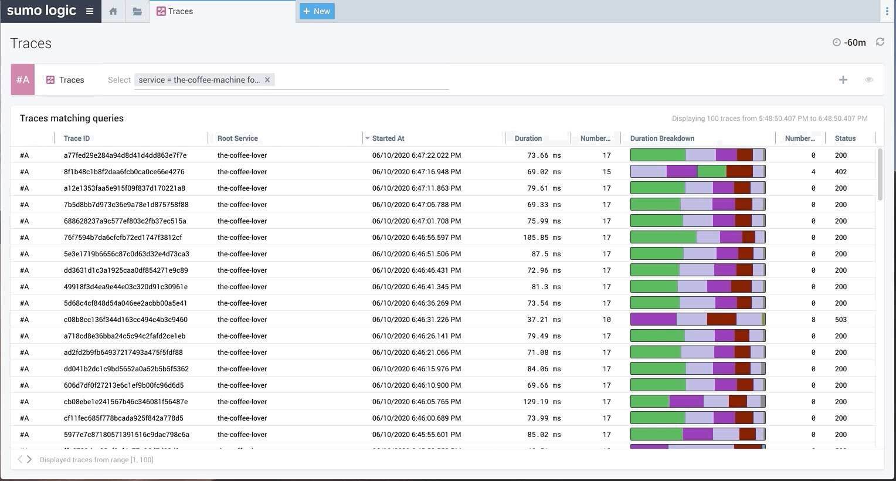This screenshot has width=896, height=481.
Task: Go to the Home tab icon
Action: pyautogui.click(x=113, y=11)
